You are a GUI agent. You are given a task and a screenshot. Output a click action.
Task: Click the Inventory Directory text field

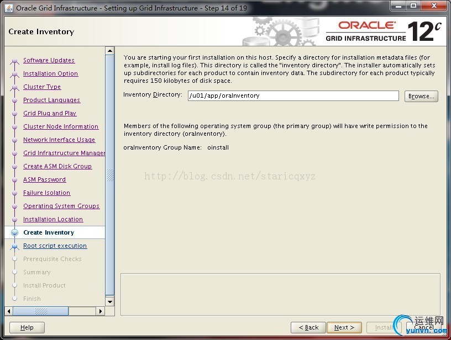[293, 95]
